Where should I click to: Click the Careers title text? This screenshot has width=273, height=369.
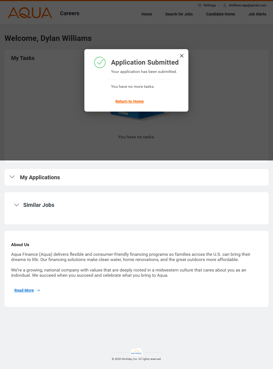coord(70,13)
